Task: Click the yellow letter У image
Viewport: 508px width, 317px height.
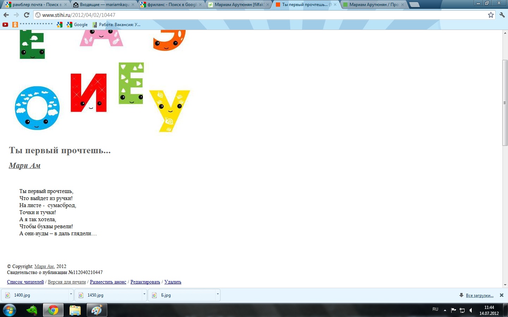Action: pos(170,111)
